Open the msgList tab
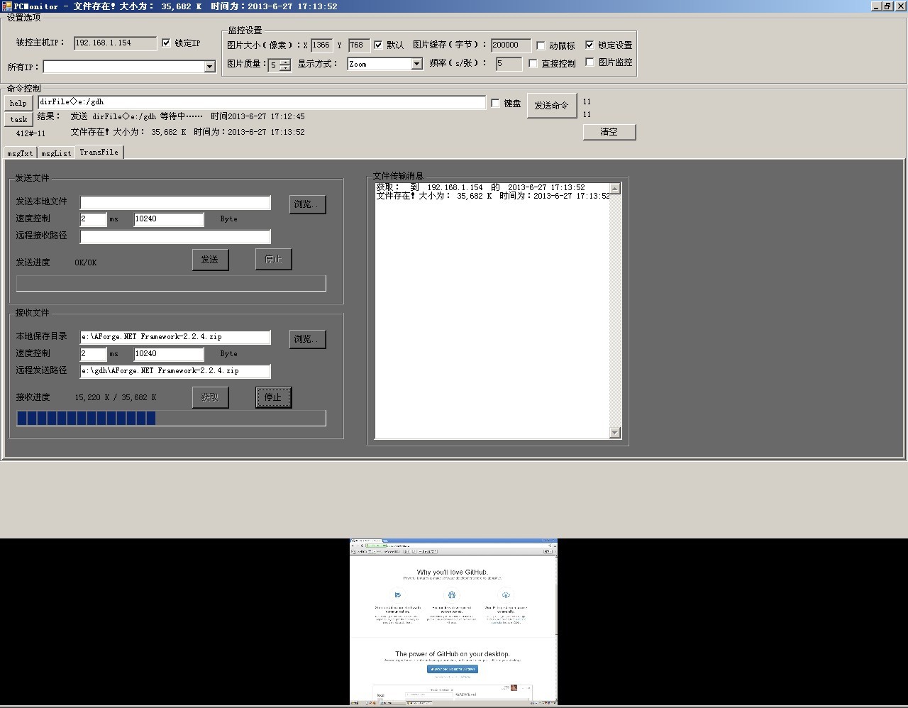This screenshot has height=708, width=908. click(x=56, y=153)
